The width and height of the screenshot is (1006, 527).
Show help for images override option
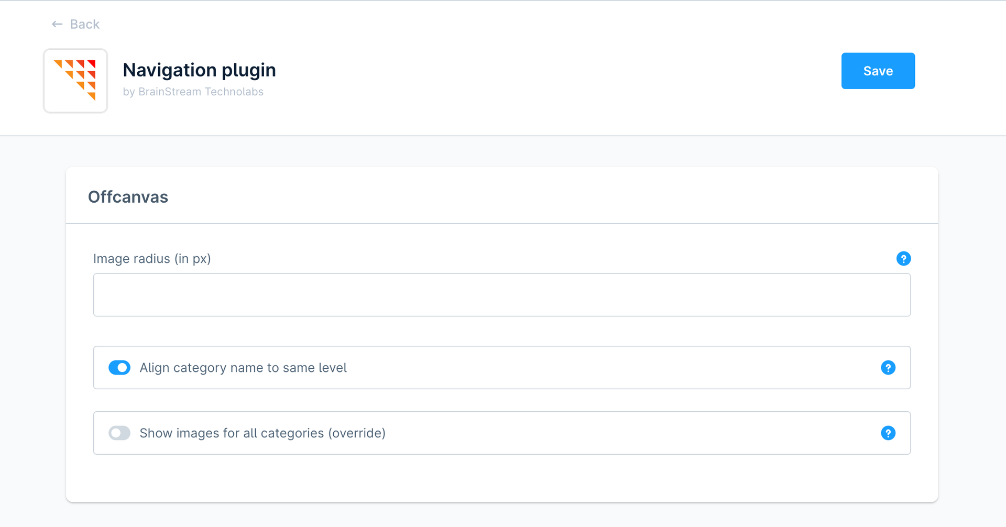(x=888, y=433)
